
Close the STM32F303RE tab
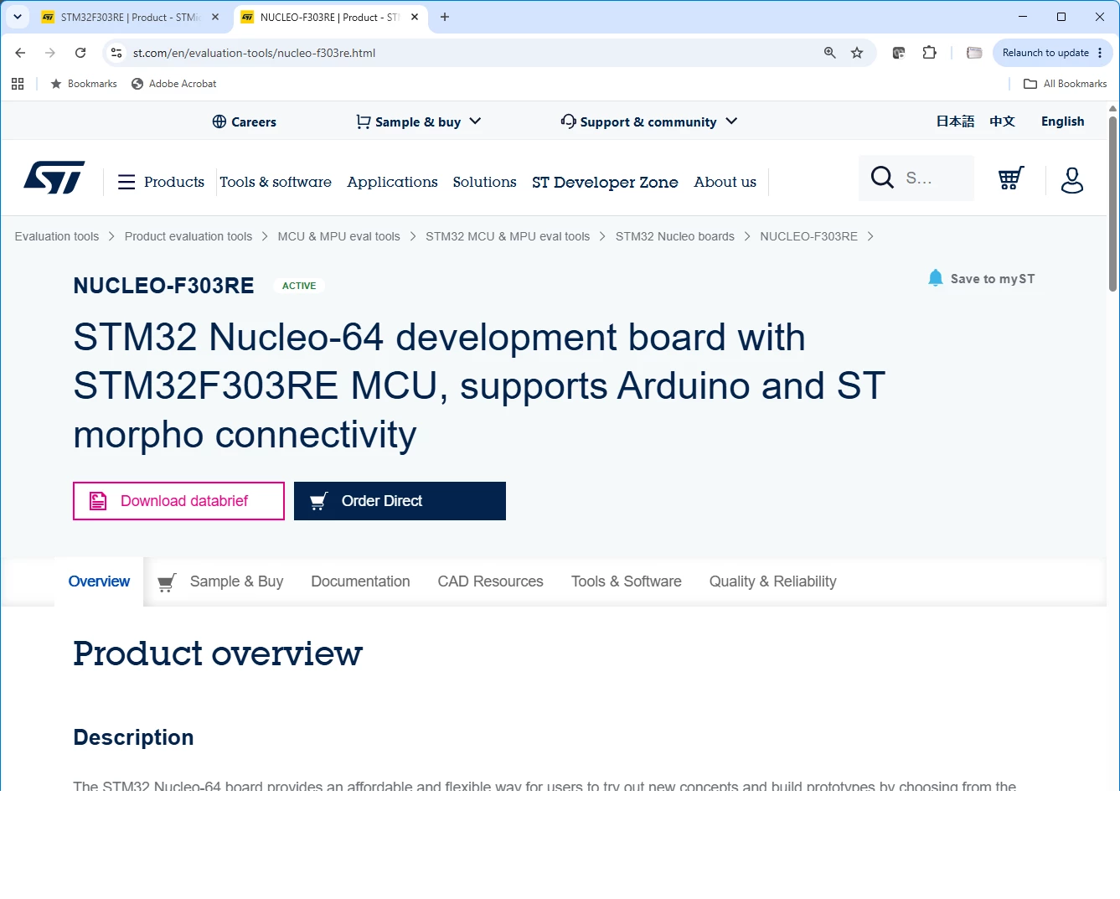215,17
